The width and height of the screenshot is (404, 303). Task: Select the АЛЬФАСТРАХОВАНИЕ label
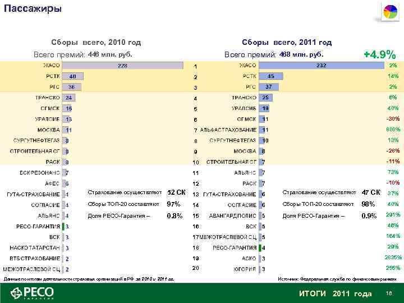tap(228, 130)
